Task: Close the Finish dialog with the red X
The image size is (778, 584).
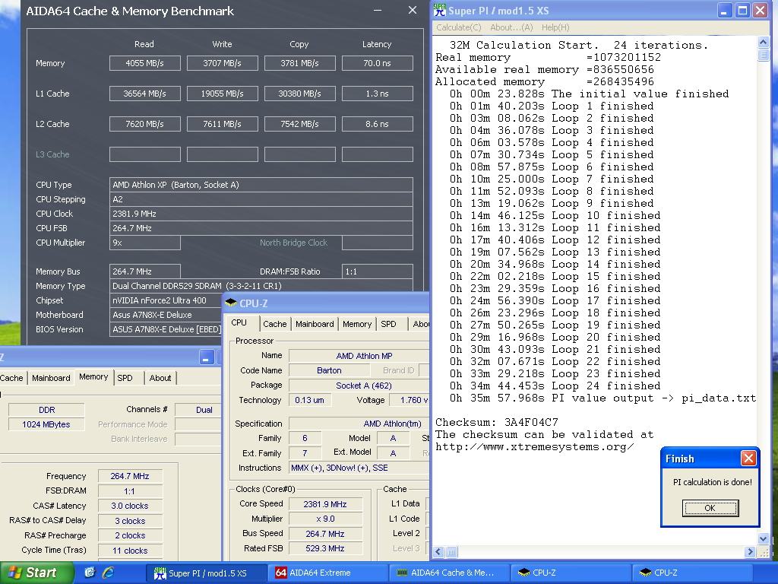Action: (x=748, y=458)
